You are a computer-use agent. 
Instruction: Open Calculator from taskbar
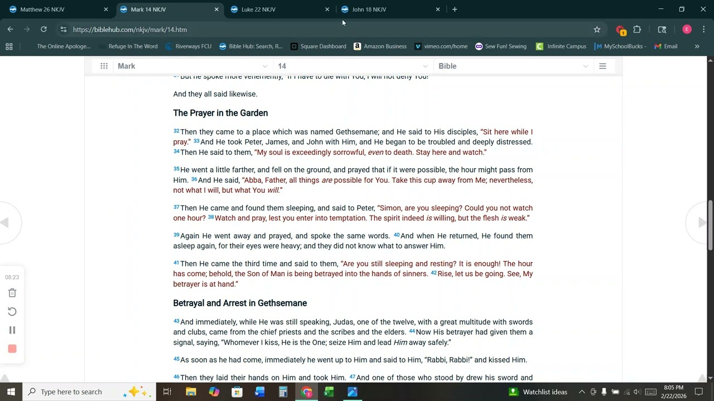[283, 392]
